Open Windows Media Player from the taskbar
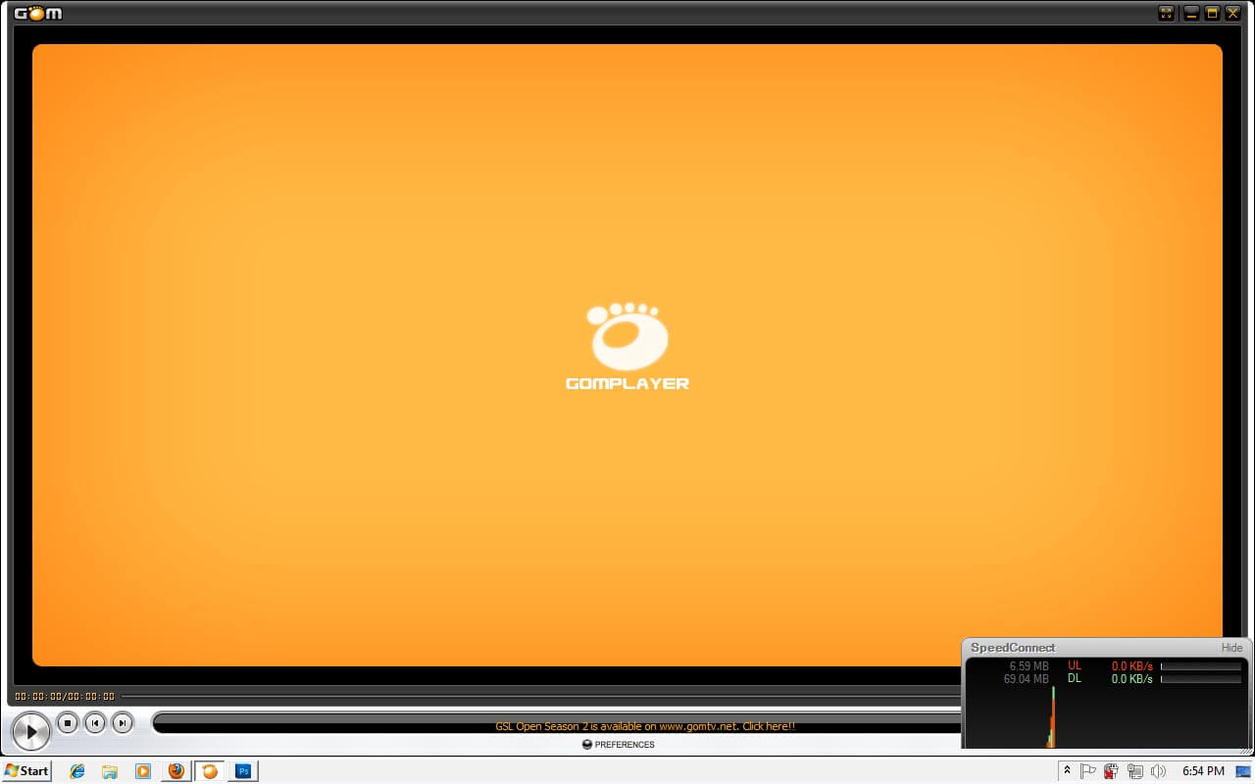 pyautogui.click(x=143, y=771)
